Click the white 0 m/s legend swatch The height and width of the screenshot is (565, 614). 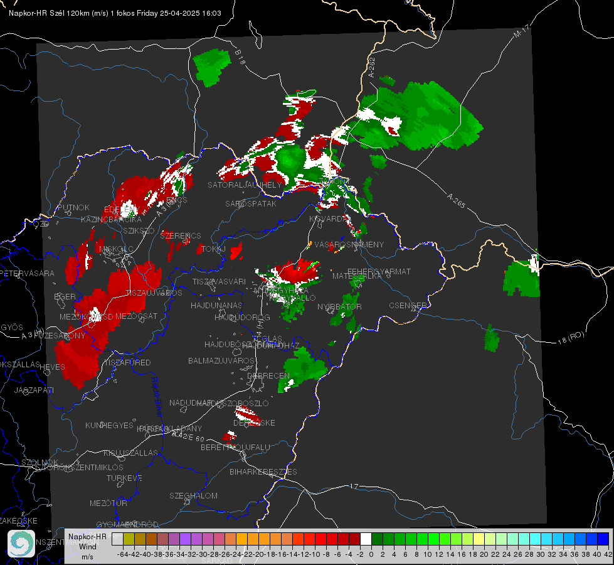tap(366, 539)
